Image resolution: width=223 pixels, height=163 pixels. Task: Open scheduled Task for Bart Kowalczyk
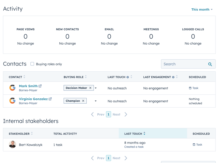197,145
